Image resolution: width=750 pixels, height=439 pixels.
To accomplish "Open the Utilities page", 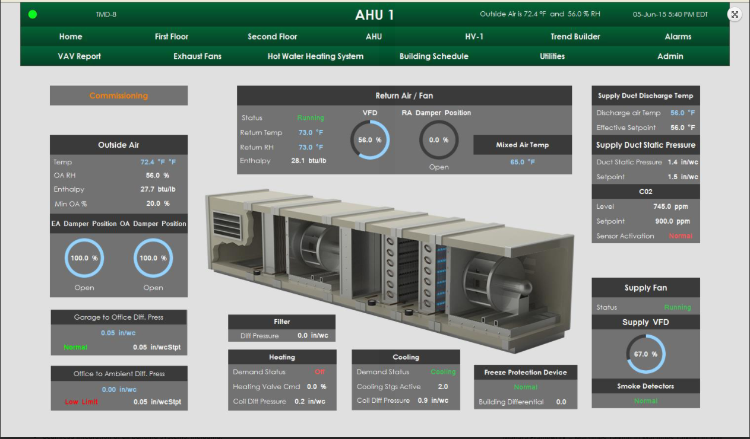I will 552,56.
